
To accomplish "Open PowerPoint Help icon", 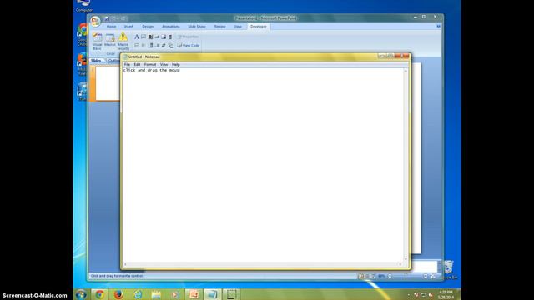I will pyautogui.click(x=438, y=26).
